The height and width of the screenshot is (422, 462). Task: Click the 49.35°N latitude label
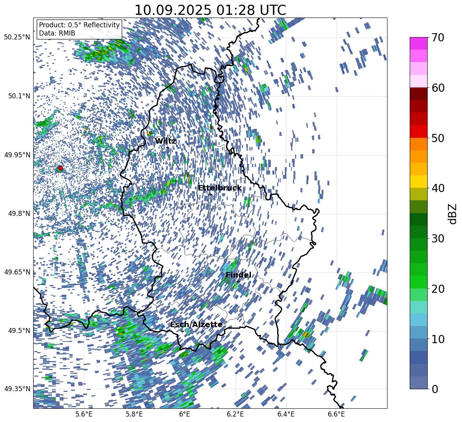pos(17,389)
